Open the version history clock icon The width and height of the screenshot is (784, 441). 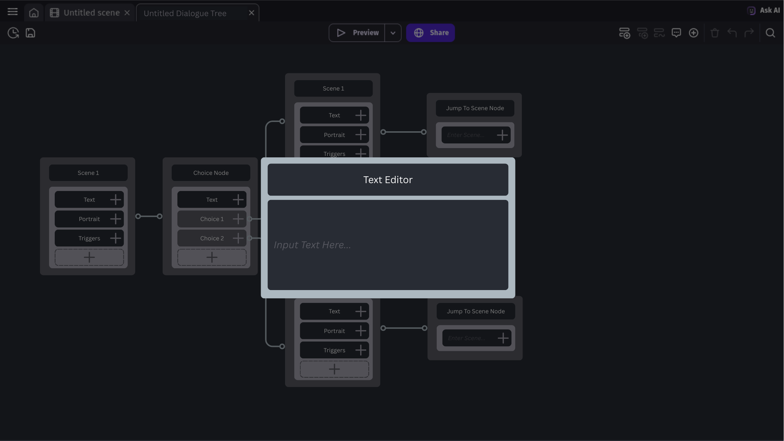pyautogui.click(x=13, y=33)
